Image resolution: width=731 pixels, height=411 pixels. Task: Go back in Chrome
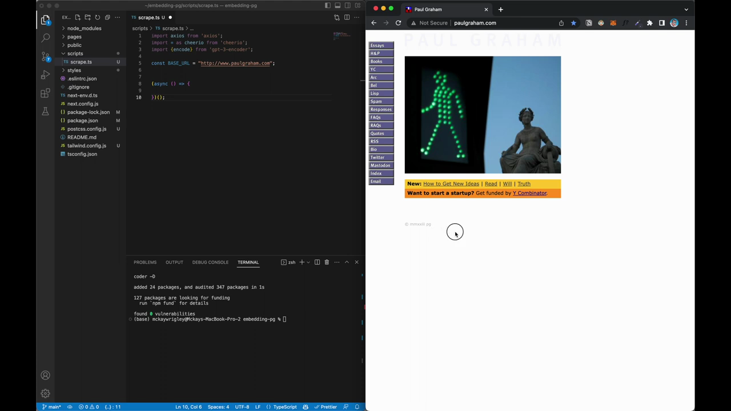pos(373,23)
